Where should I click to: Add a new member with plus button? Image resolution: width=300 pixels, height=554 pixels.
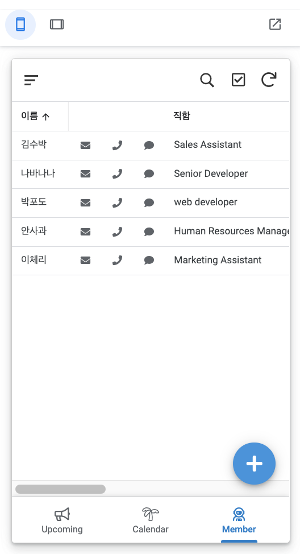[x=254, y=464]
